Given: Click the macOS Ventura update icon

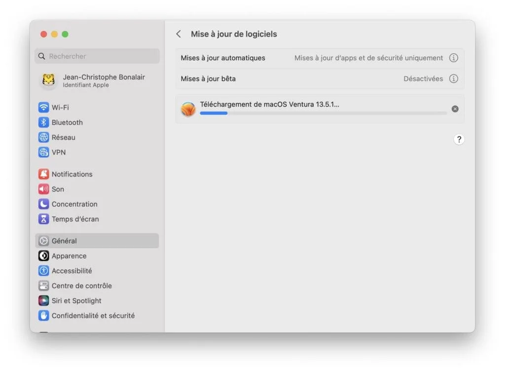Looking at the screenshot, I should pyautogui.click(x=188, y=109).
